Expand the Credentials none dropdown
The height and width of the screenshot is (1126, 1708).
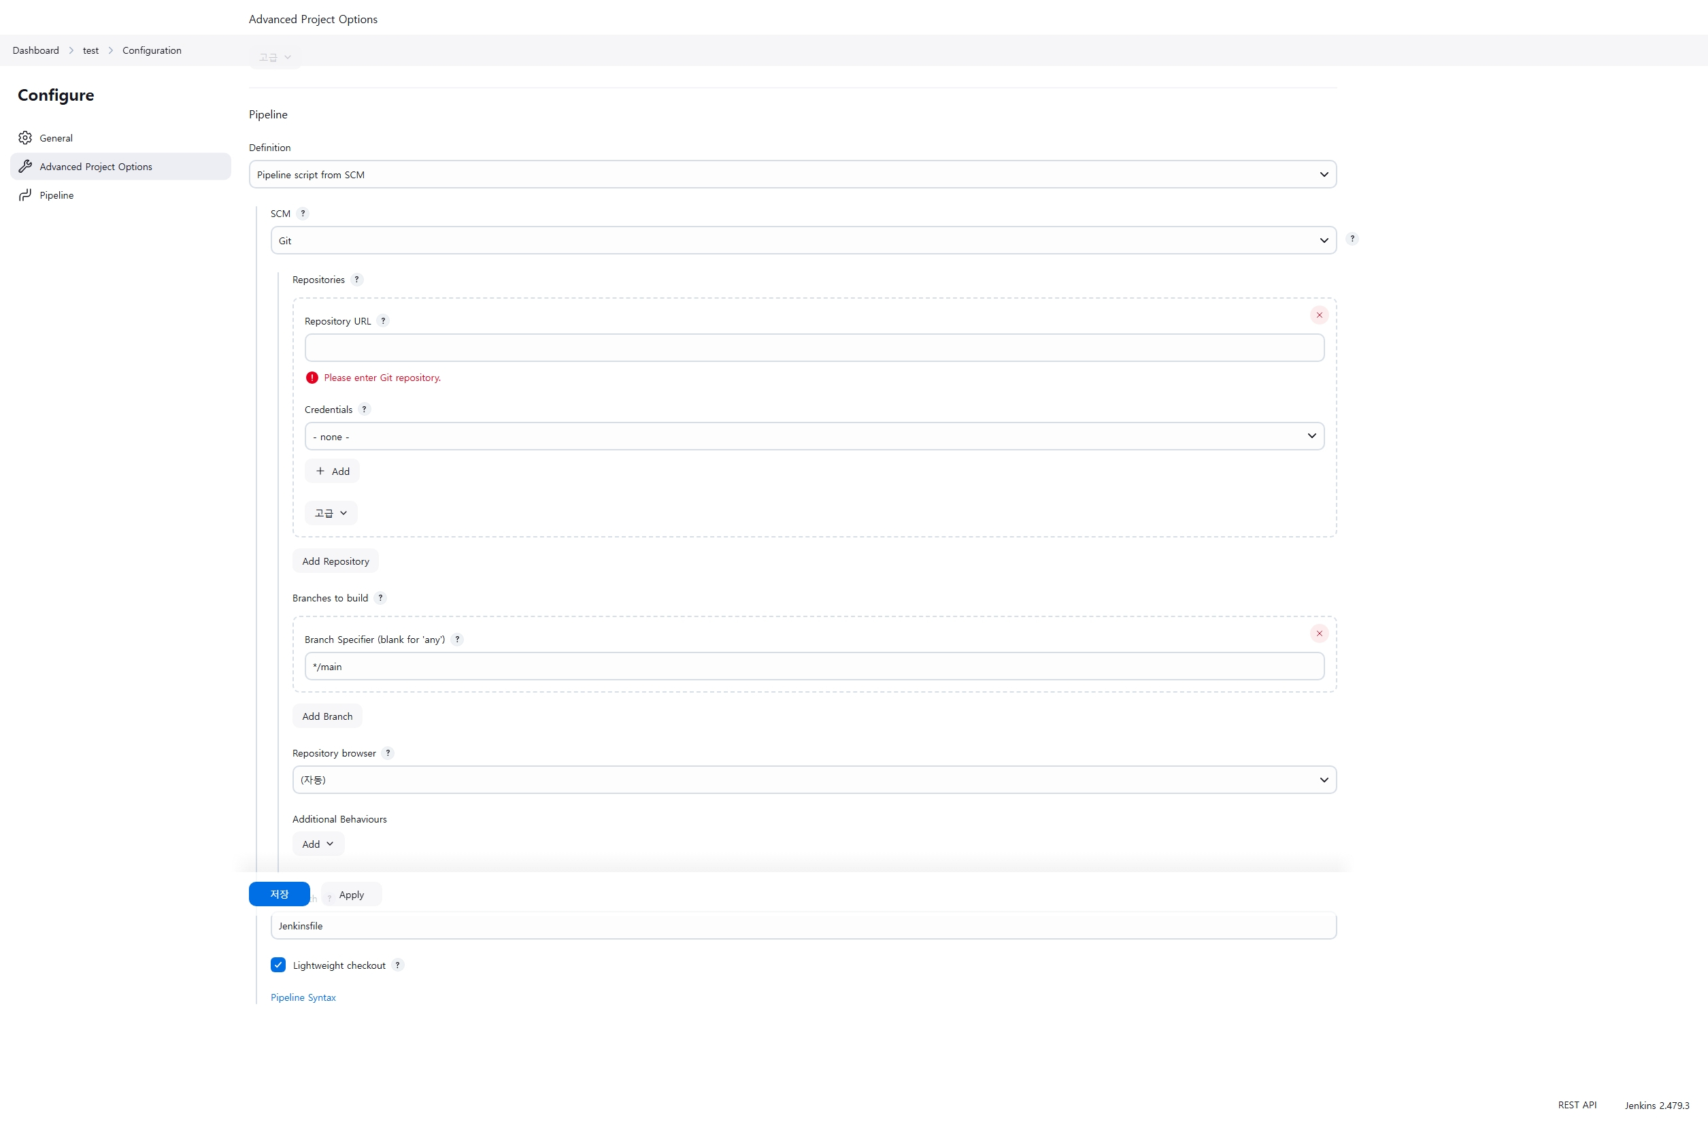[x=814, y=437]
